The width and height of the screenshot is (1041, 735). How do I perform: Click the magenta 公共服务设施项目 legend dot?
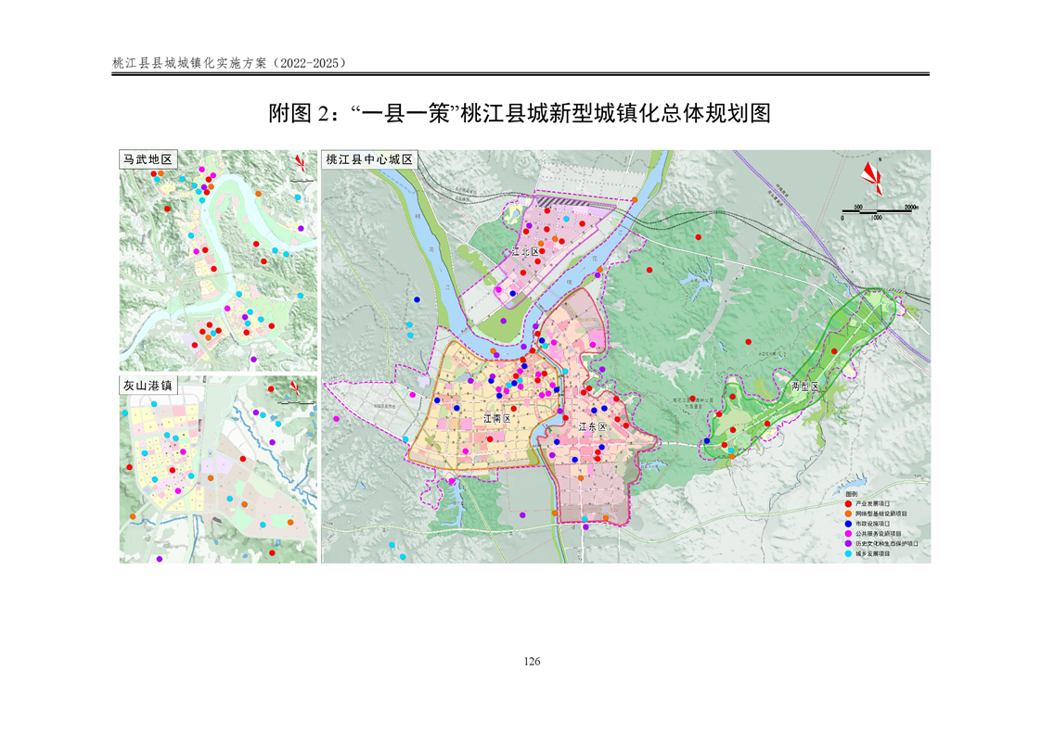pos(848,533)
